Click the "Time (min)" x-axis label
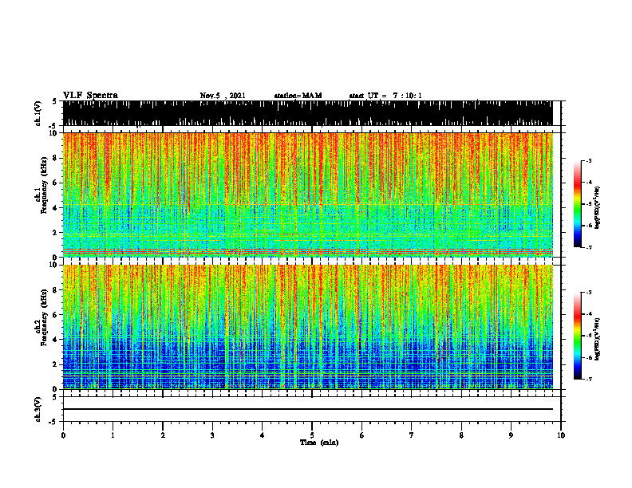This screenshot has height=488, width=632. pos(319,443)
